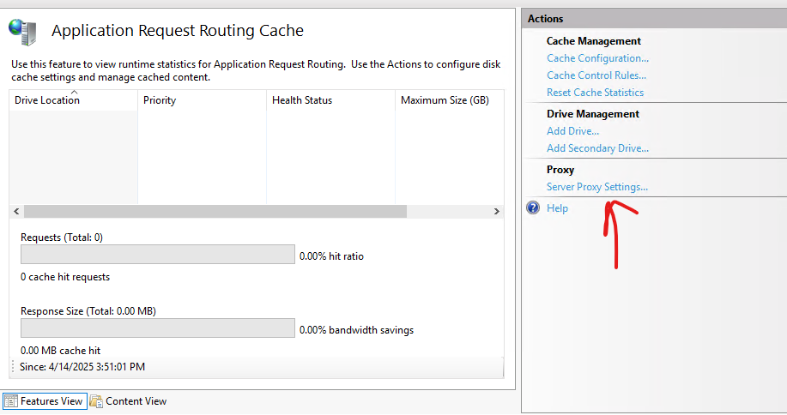This screenshot has height=415, width=787.
Task: Click the drive list scroll right arrow
Action: coord(496,211)
